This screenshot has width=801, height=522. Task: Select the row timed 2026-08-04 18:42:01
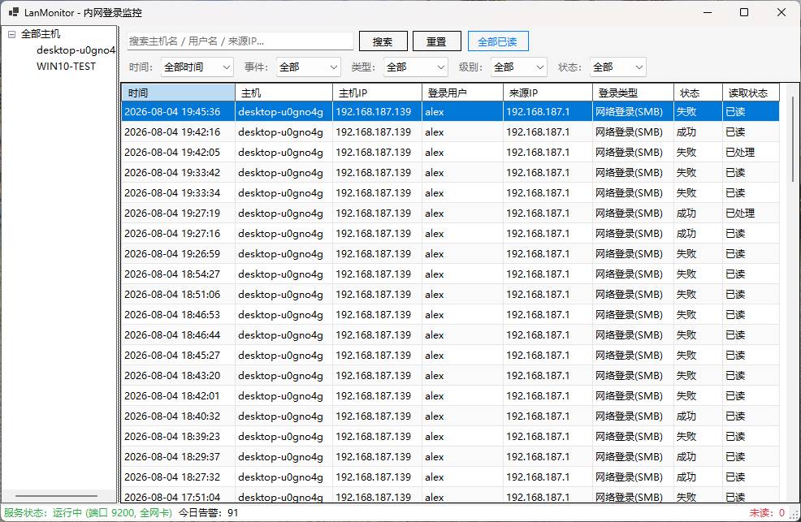(451, 396)
